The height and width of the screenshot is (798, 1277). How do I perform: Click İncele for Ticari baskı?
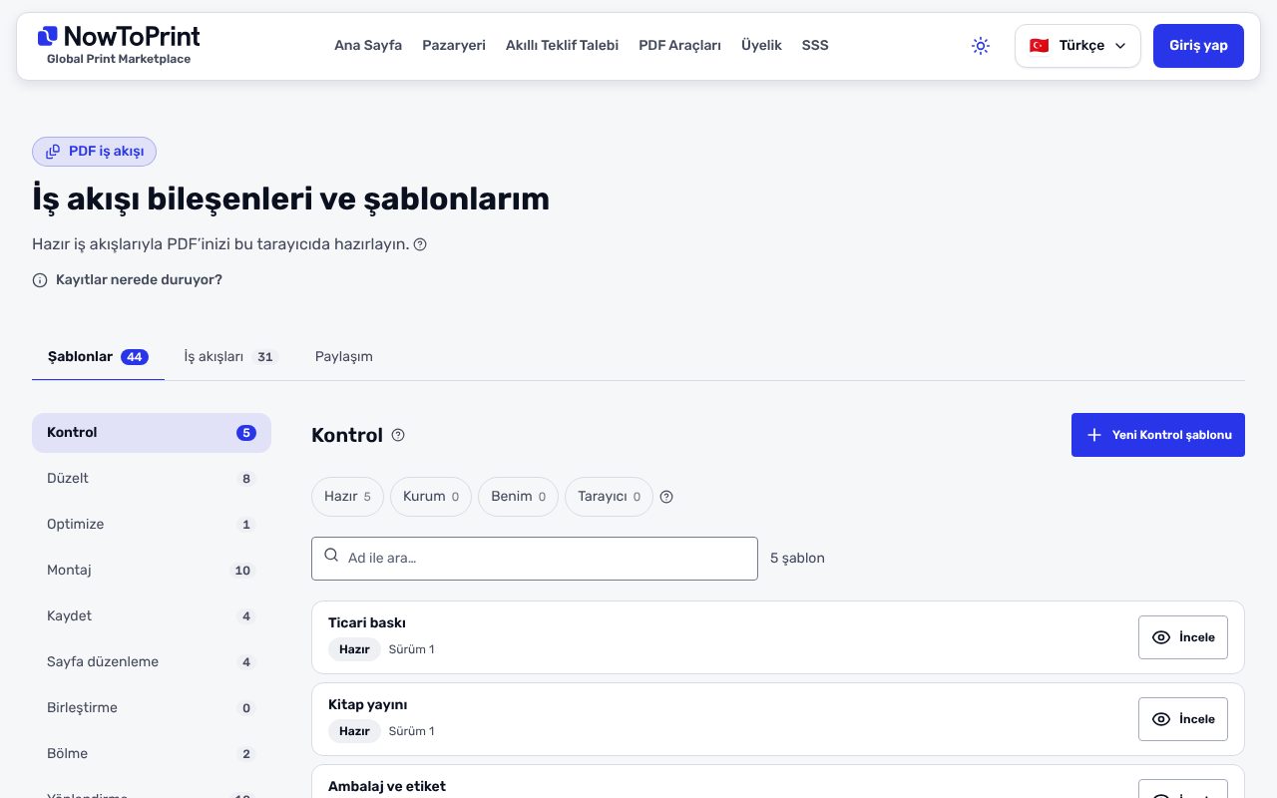[x=1183, y=637]
